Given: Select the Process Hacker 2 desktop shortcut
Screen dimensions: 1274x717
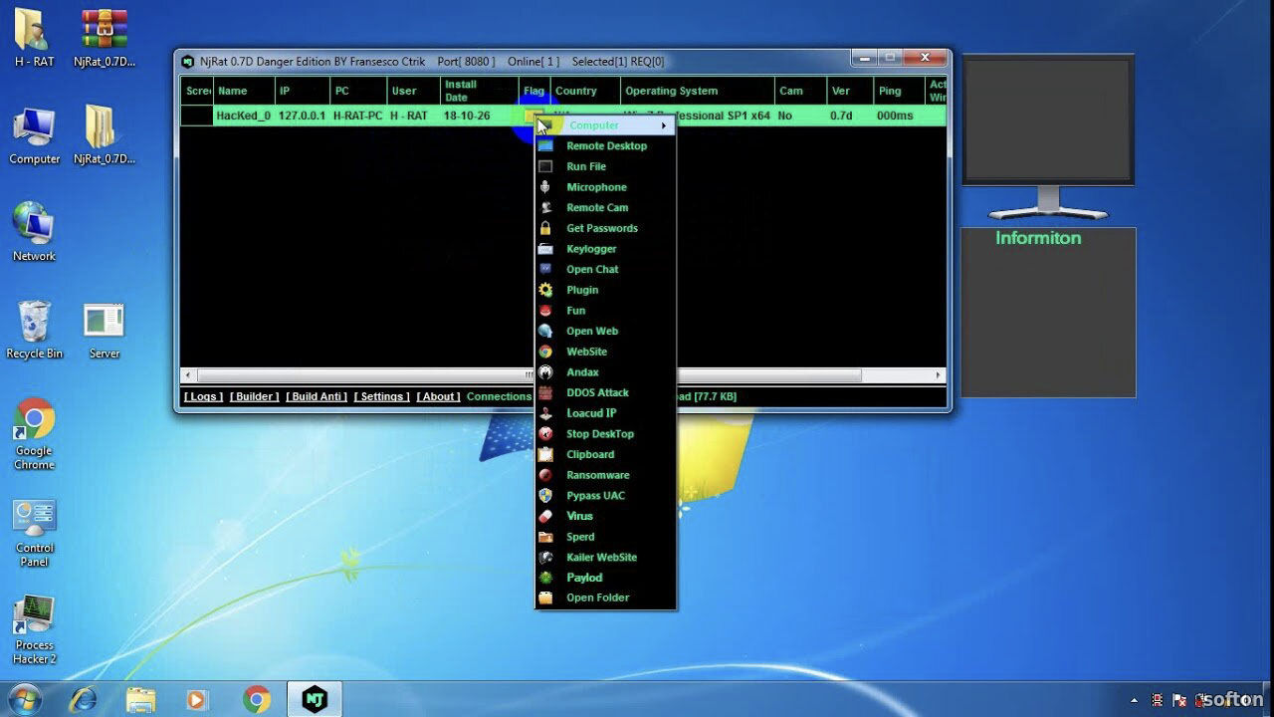Looking at the screenshot, I should [34, 629].
